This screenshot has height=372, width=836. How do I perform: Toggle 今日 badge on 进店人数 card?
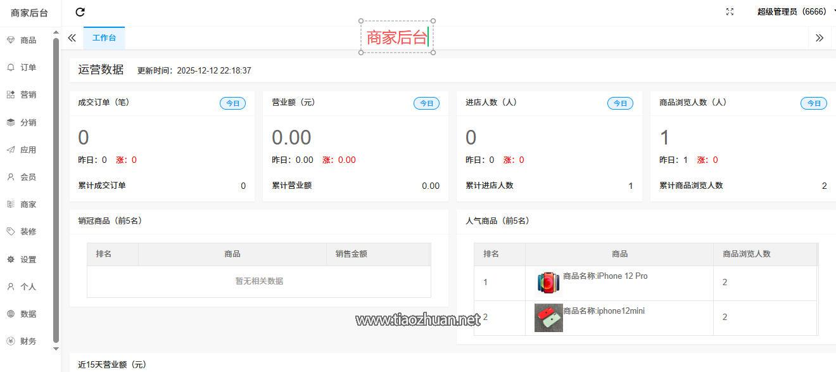pos(620,103)
